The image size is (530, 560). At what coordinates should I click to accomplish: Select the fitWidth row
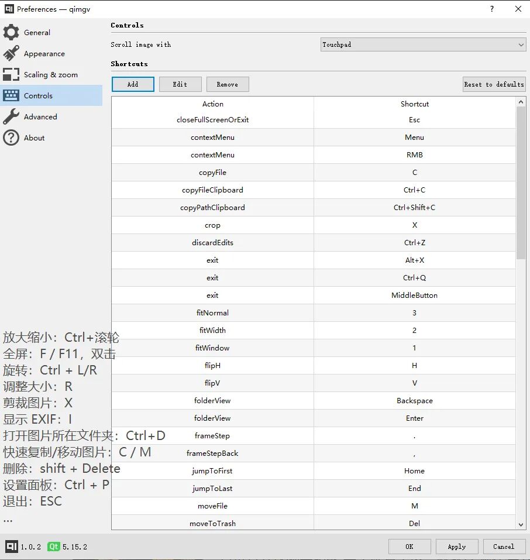pyautogui.click(x=314, y=330)
